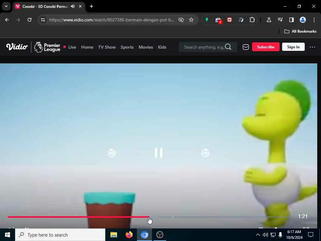Show hidden system tray icons
This screenshot has height=241, width=321.
[x=258, y=235]
